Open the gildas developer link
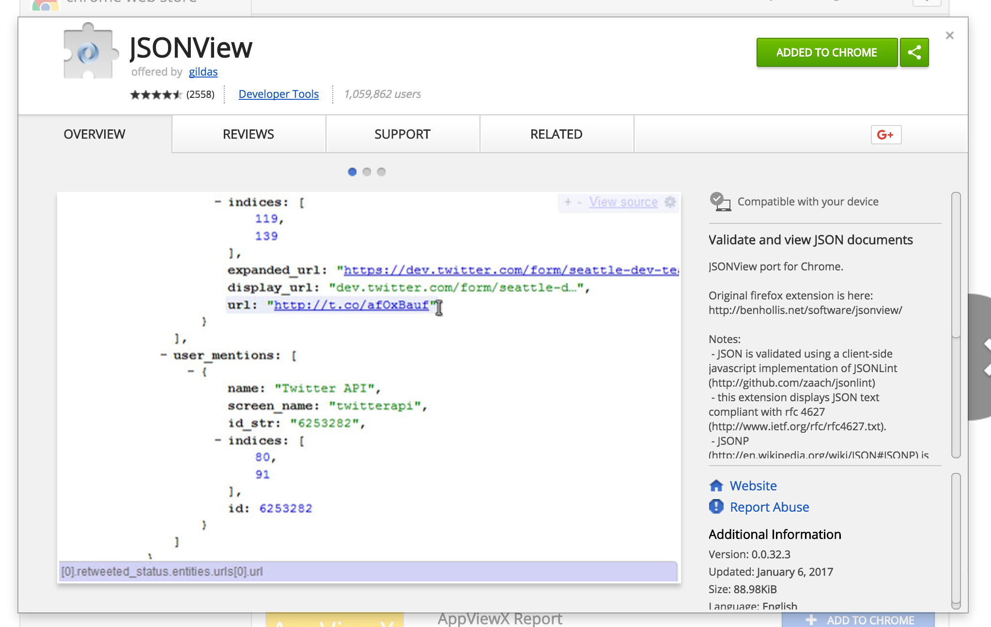This screenshot has height=627, width=991. [203, 72]
